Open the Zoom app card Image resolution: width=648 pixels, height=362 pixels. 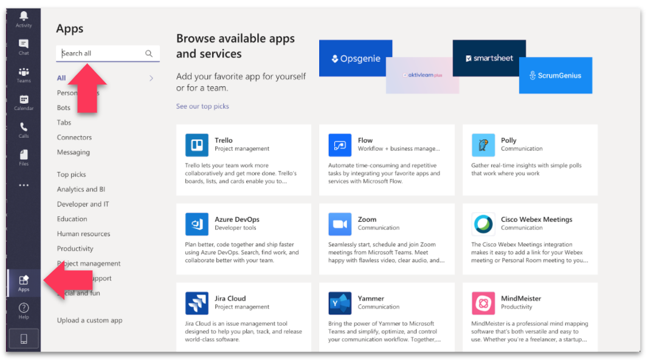click(x=386, y=239)
